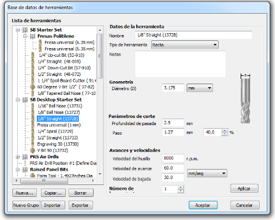
Task: Click the SB Starter Set group icon
Action: tap(25, 30)
